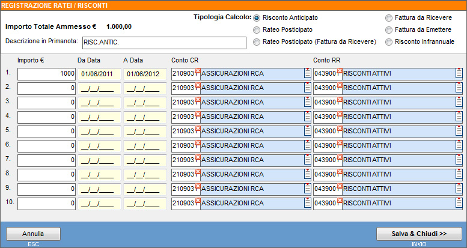Viewport: 467px width, 248px height.
Task: Open Conto CR lookup list in row 1
Action: (308, 74)
